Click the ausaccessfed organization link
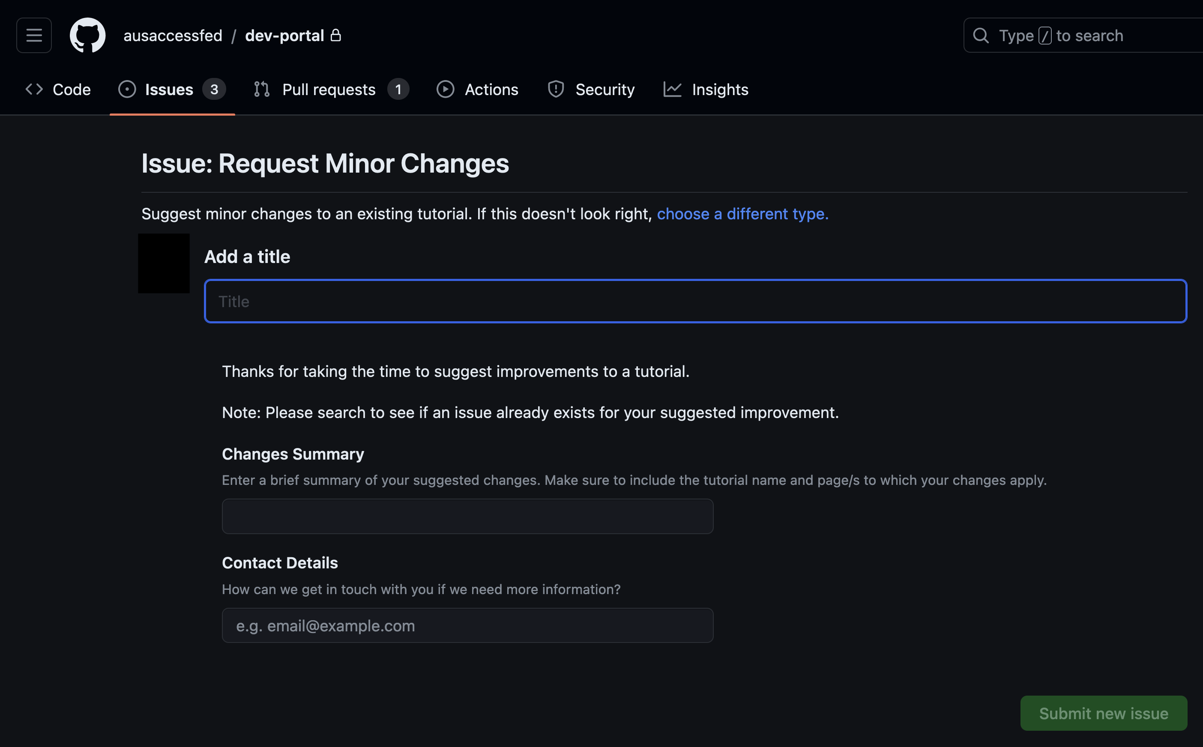This screenshot has width=1203, height=747. (173, 35)
